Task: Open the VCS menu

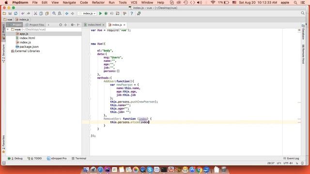Action: [134, 2]
